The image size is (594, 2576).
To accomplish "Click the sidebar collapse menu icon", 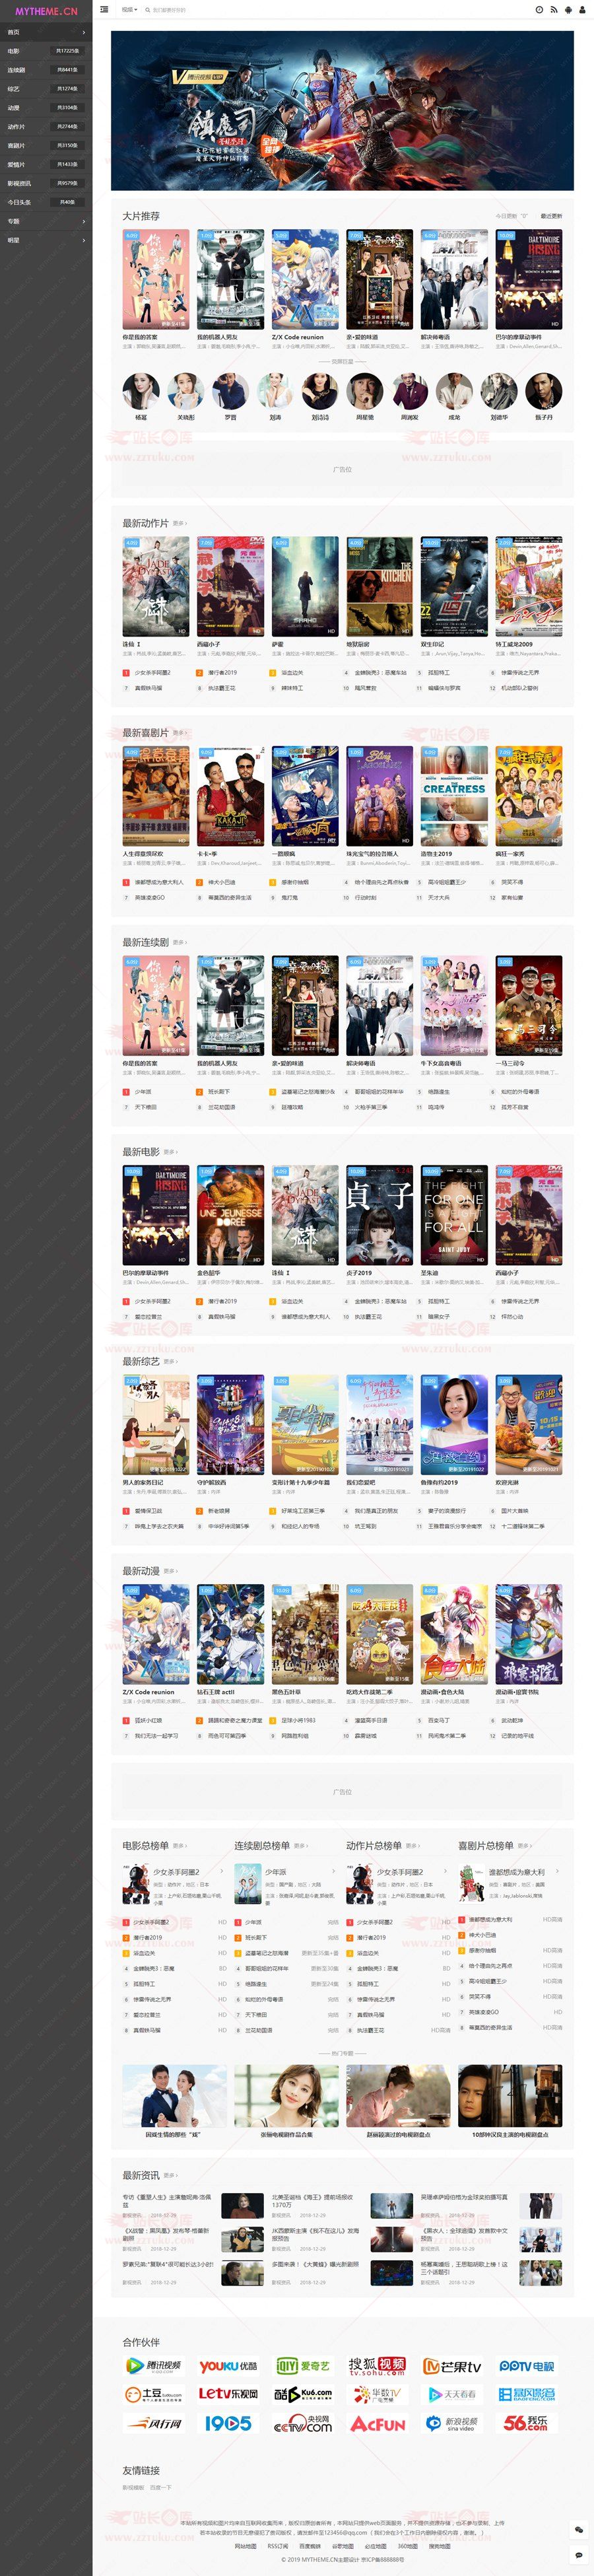I will point(104,10).
